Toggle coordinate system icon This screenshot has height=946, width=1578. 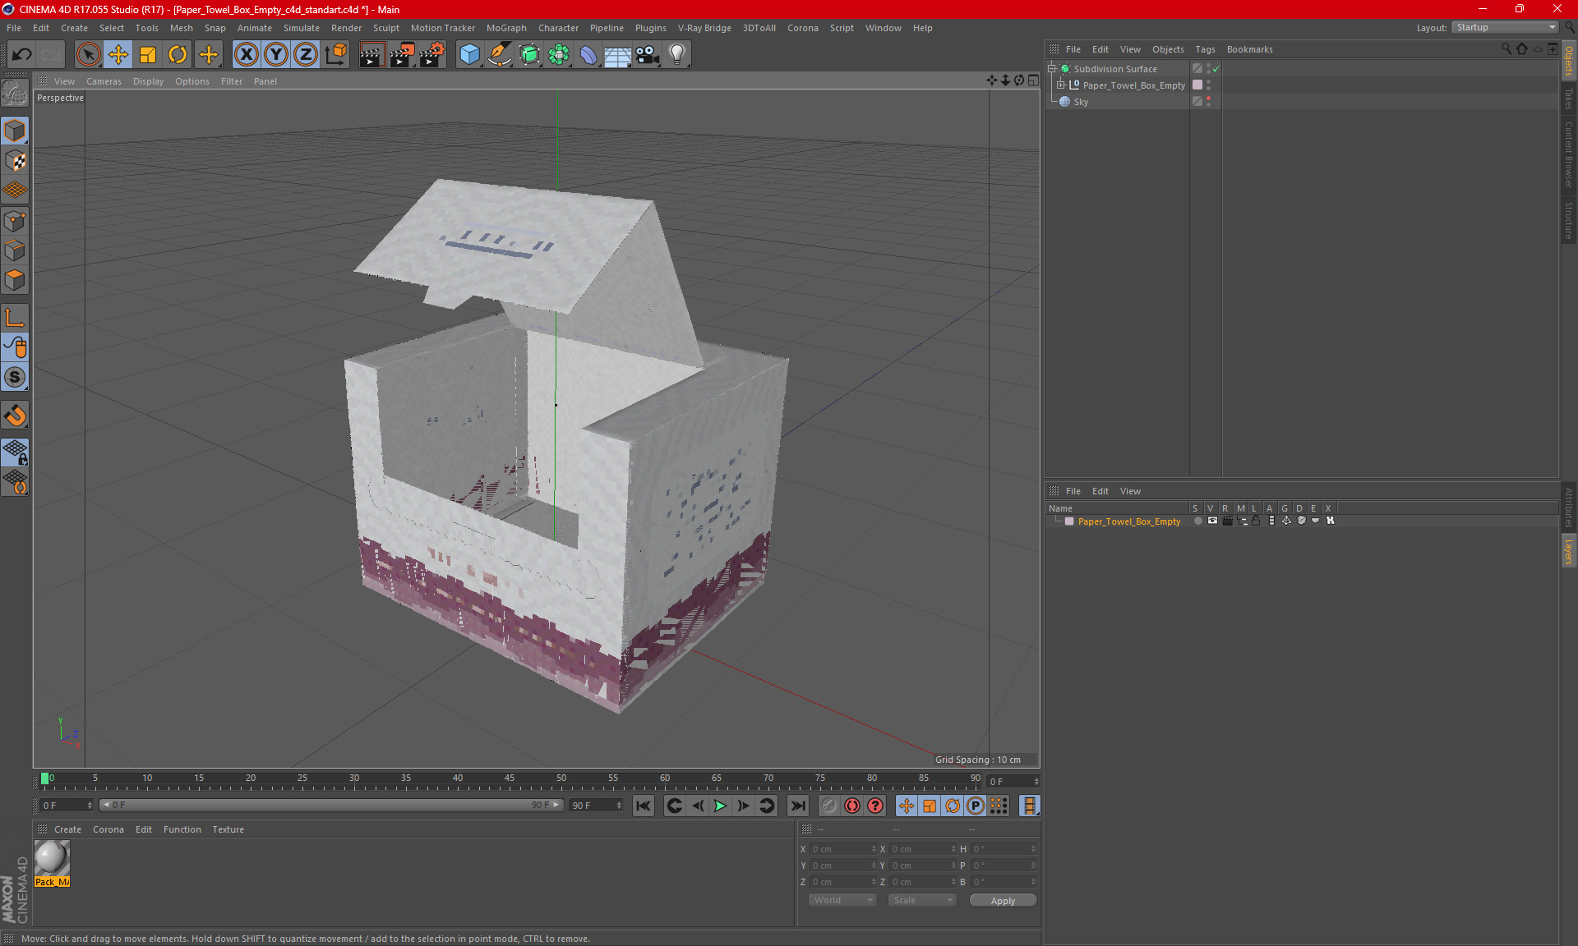coord(335,55)
